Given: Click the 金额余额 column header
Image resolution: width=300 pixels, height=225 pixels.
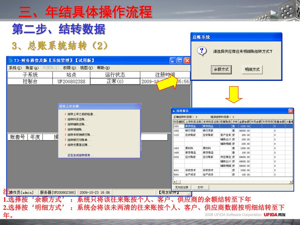Looking at the screenshot, I should click(244, 122).
